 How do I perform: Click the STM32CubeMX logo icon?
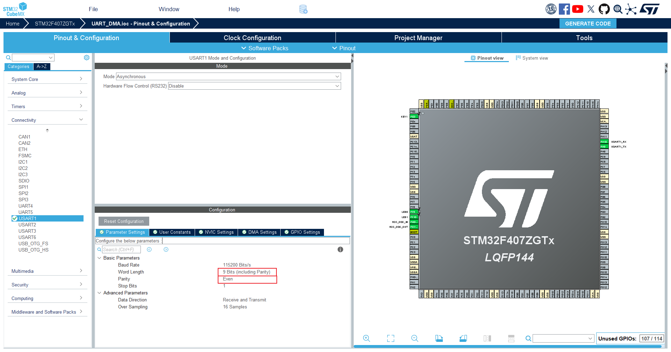click(15, 9)
